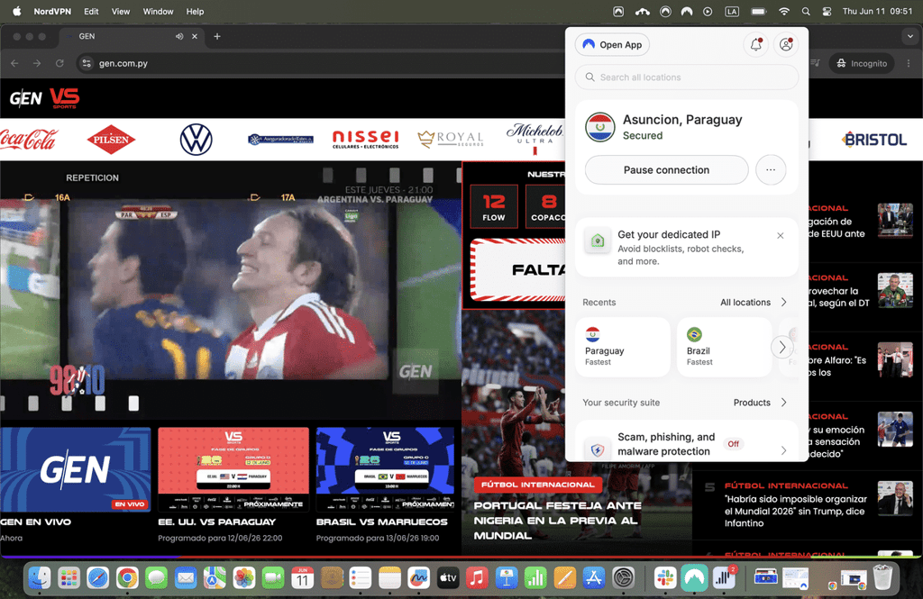Open GEN EN VIVO live thumbnail
The width and height of the screenshot is (923, 599).
[76, 469]
